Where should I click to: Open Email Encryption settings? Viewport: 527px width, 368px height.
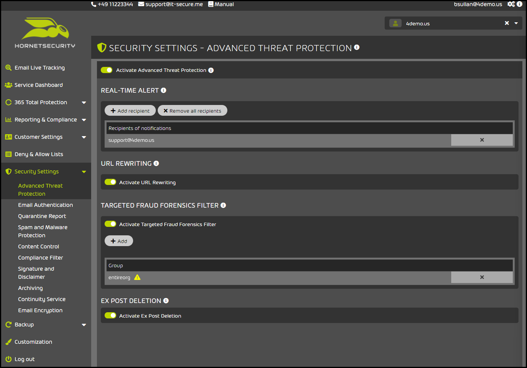coord(40,310)
